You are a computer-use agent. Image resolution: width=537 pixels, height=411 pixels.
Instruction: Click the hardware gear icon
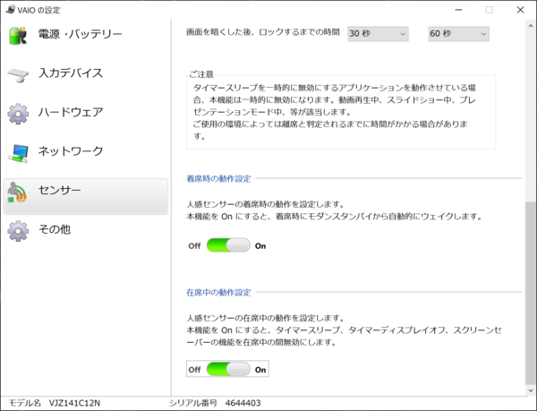pyautogui.click(x=18, y=114)
